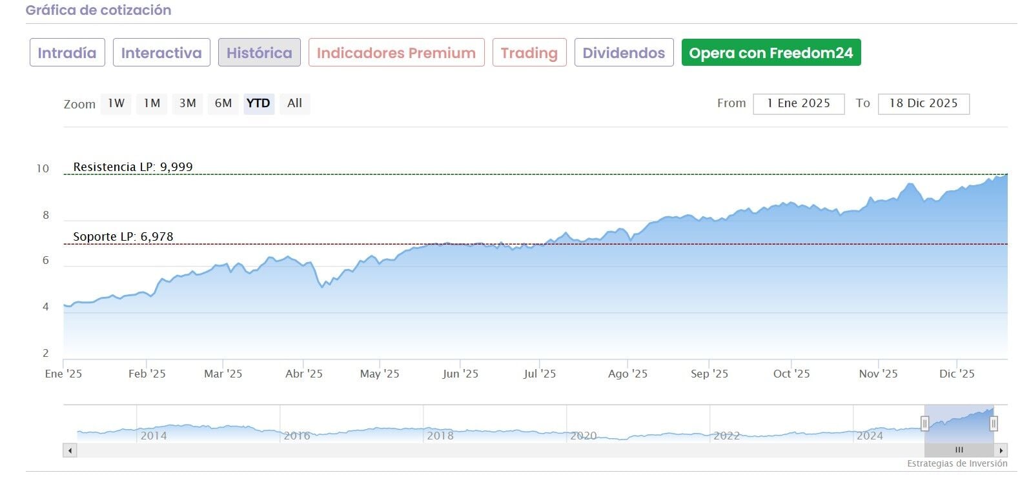
Task: Click the navigator scrollbar right arrow
Action: pos(1001,450)
